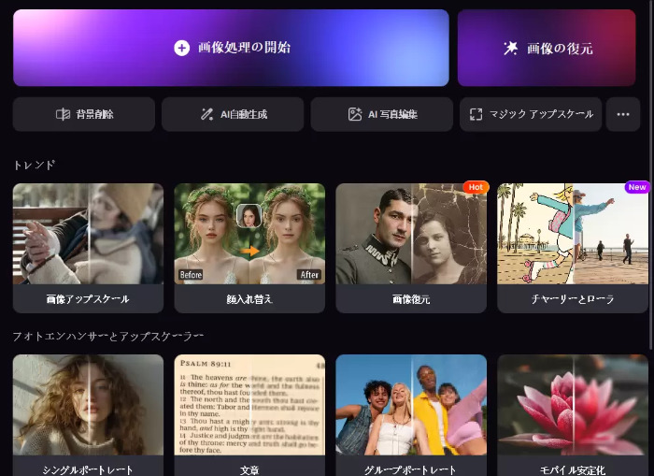The image size is (654, 476).
Task: Click the 顔入れ替え card label
Action: [x=249, y=299]
